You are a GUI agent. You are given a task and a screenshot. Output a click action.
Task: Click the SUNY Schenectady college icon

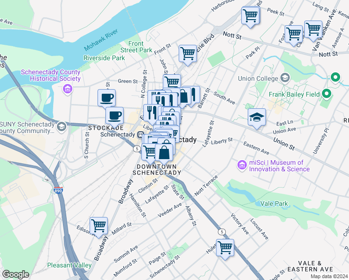pyautogui.click(x=62, y=127)
